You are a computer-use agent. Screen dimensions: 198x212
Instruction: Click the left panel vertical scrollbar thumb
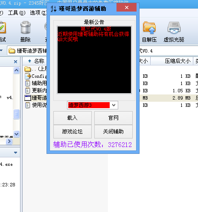point(17,114)
